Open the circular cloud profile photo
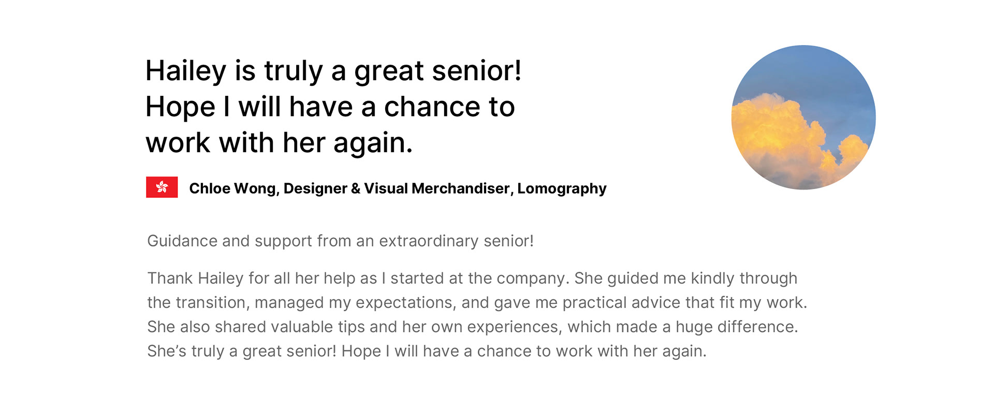The height and width of the screenshot is (405, 994). [803, 117]
